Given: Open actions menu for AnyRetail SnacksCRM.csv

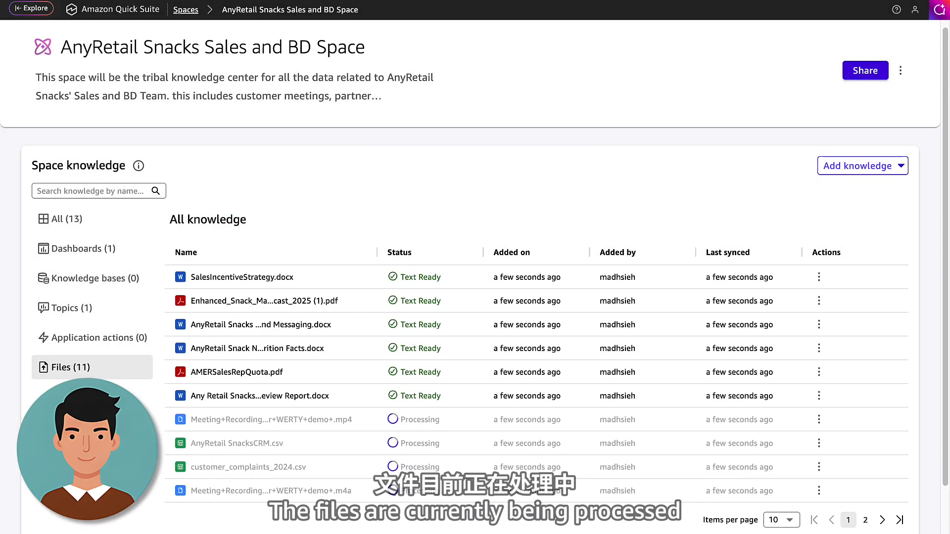Looking at the screenshot, I should (x=819, y=443).
